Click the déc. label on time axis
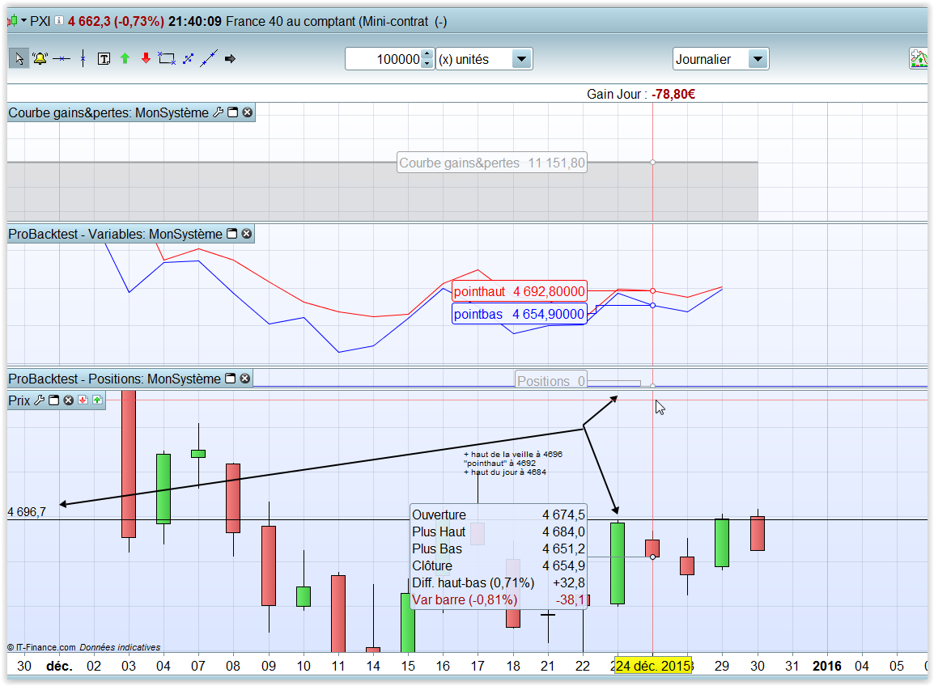The height and width of the screenshot is (686, 934). coord(59,666)
